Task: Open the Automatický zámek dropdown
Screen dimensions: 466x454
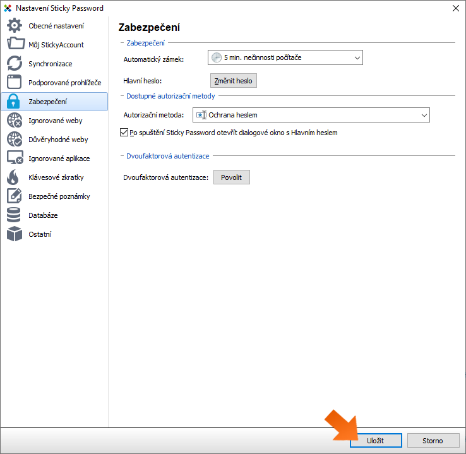Action: click(x=285, y=57)
